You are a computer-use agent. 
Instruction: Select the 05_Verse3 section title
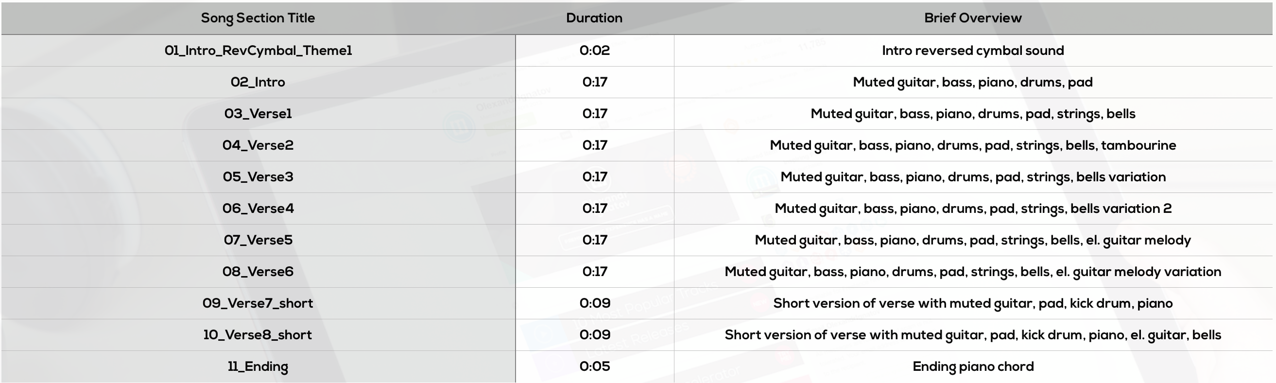pos(258,177)
